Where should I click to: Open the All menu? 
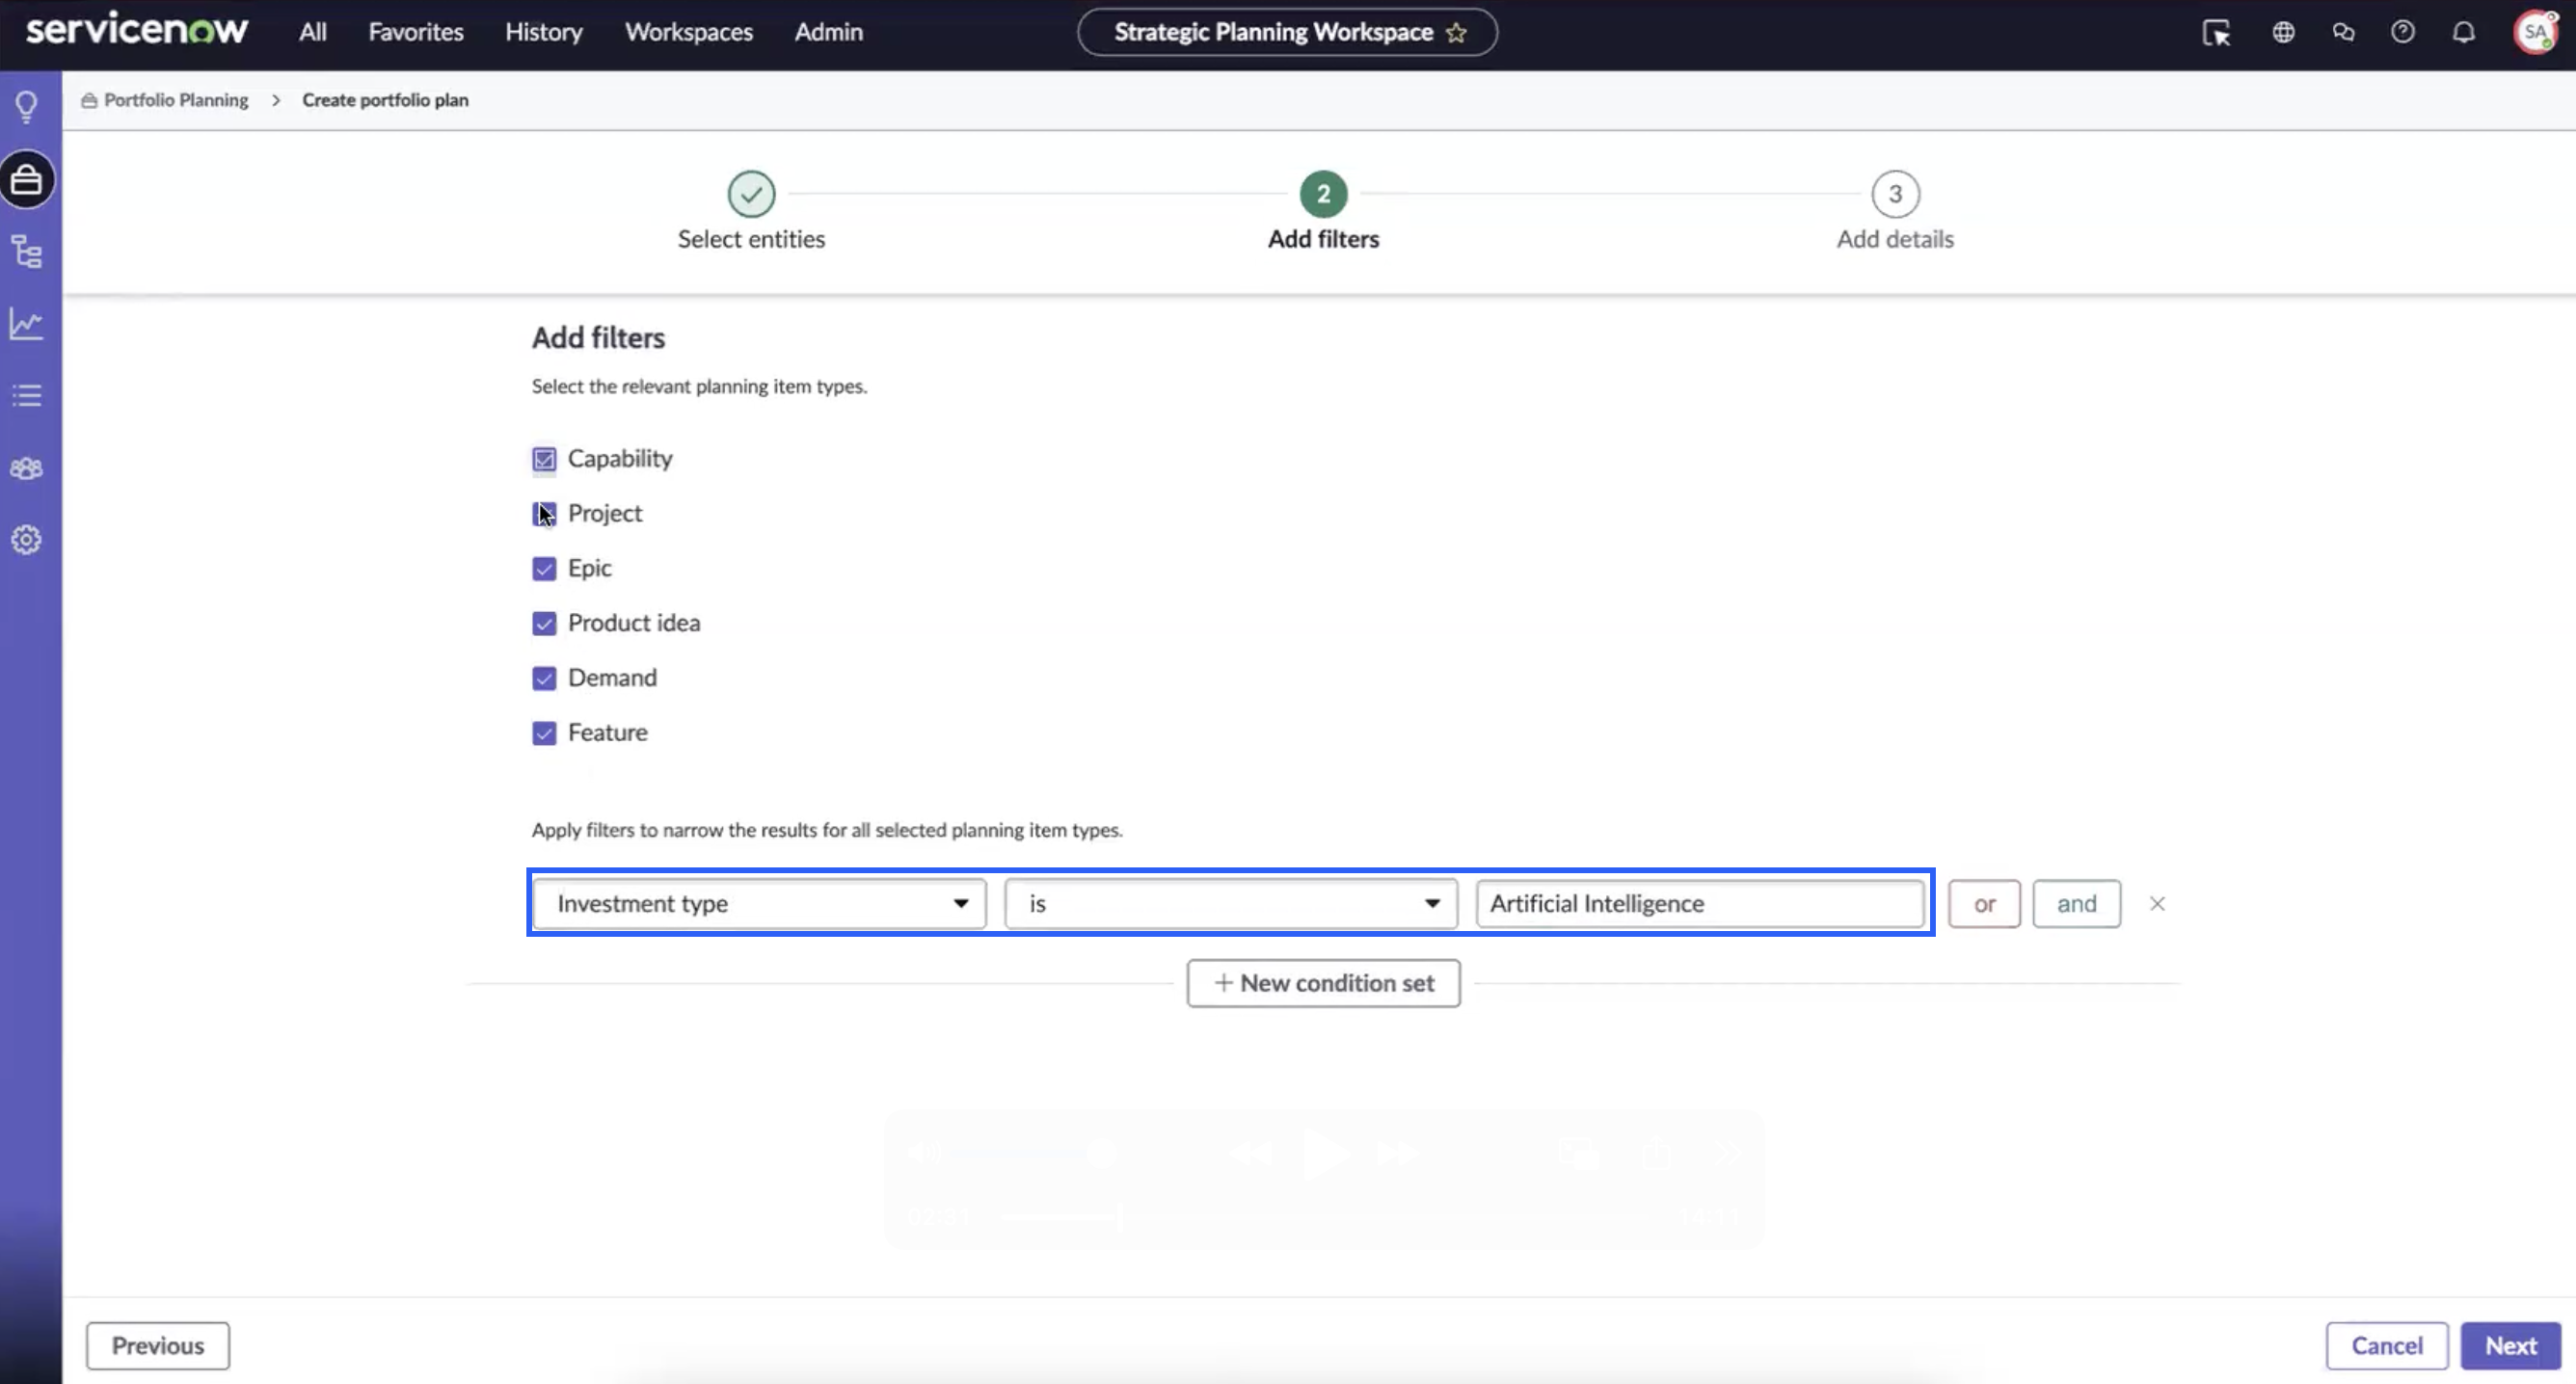click(313, 32)
